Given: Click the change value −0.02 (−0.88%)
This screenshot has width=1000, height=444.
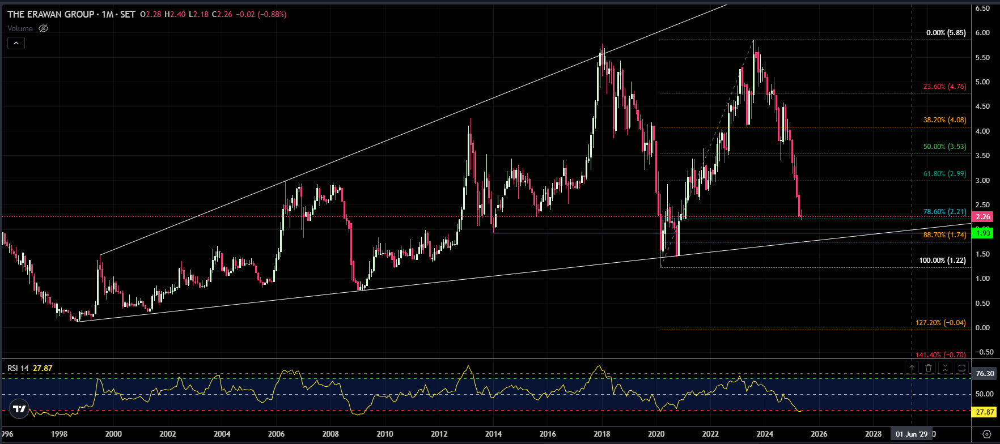Looking at the screenshot, I should (261, 14).
